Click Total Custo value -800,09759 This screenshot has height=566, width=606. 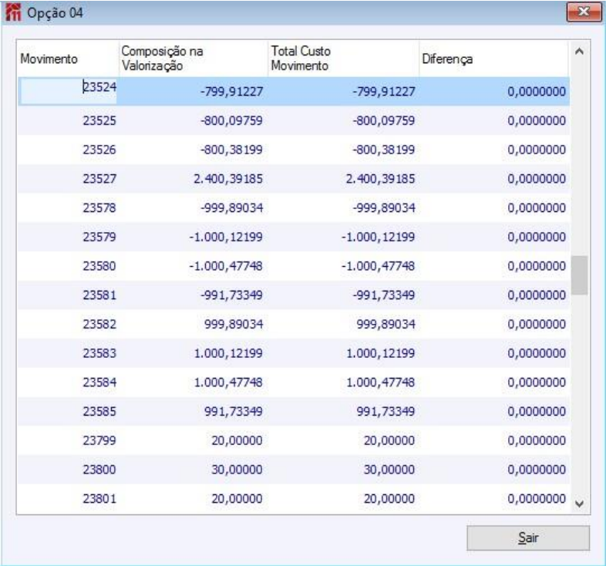tap(383, 120)
